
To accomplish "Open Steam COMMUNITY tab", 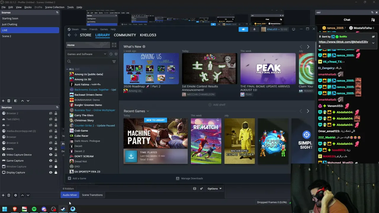I will [x=125, y=35].
